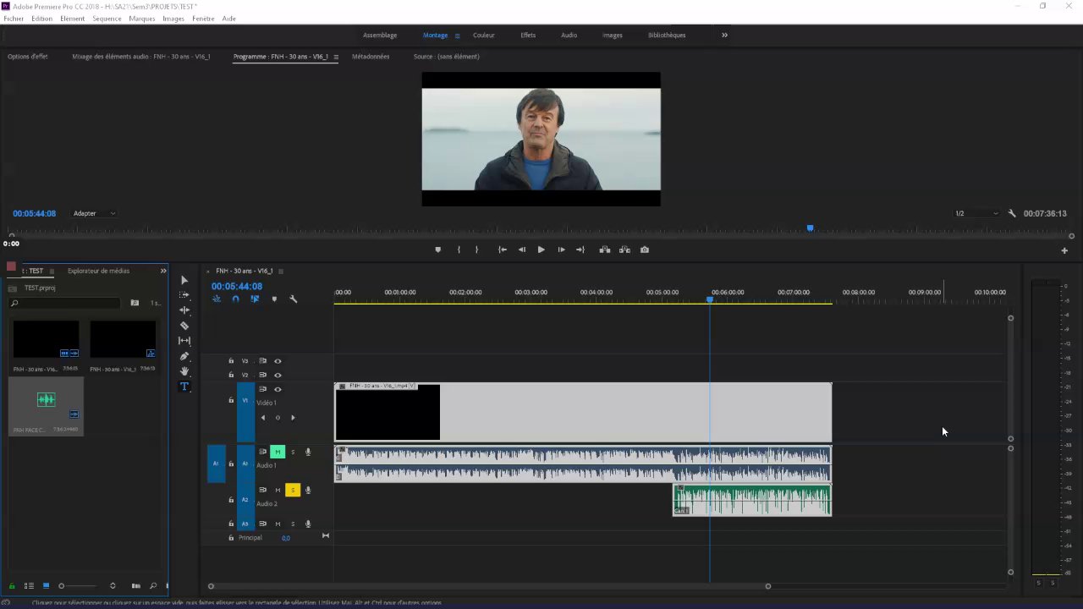Screen dimensions: 1083x609
Task: Switch to the Couleur workspace tab
Action: point(484,35)
